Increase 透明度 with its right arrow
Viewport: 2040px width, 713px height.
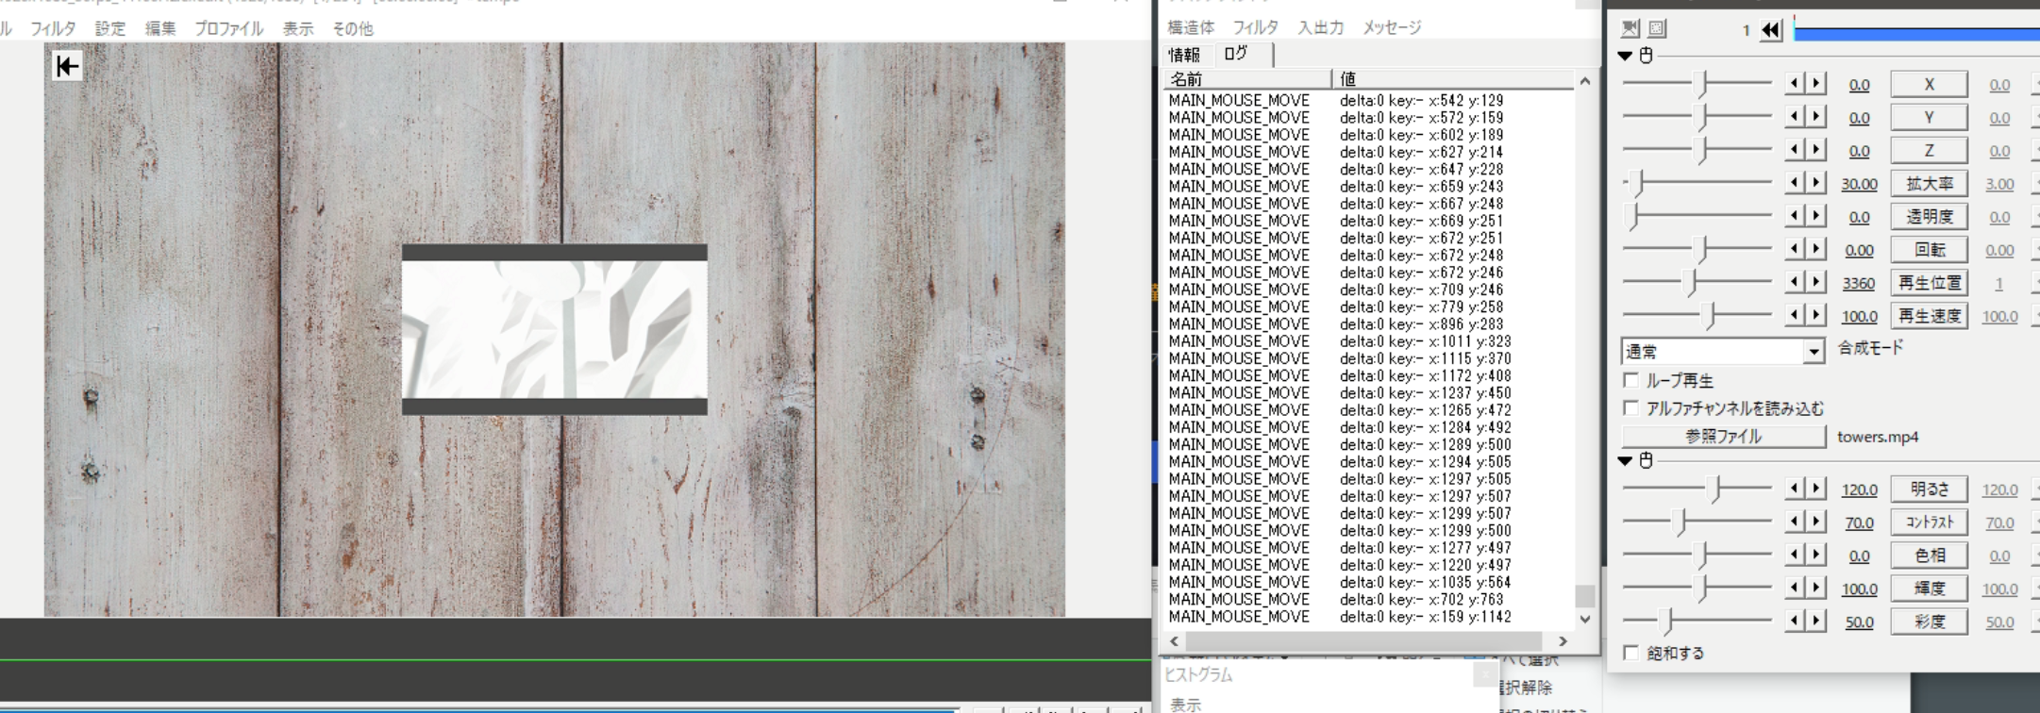click(x=1815, y=216)
